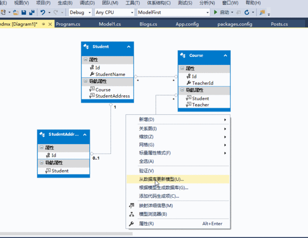Click the Save All icon
The width and height of the screenshot is (308, 238).
coord(32,12)
